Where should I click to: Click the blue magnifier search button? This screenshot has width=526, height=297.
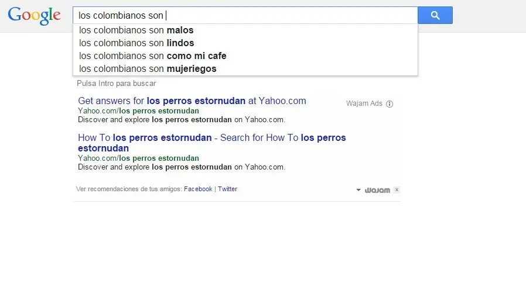(435, 15)
